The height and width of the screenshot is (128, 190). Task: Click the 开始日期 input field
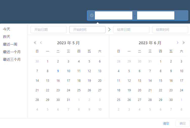48,30
